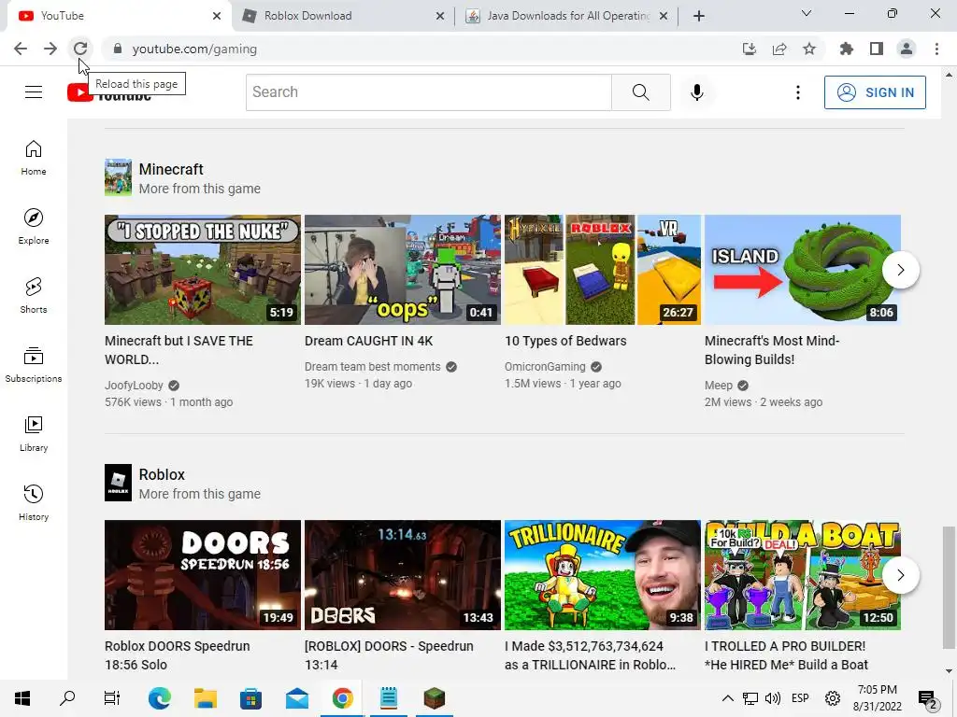The image size is (957, 717).
Task: Open History in the sidebar
Action: pos(34,502)
